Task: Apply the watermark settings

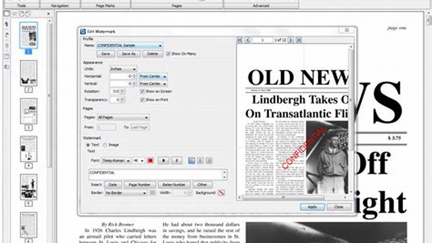Action: click(312, 207)
